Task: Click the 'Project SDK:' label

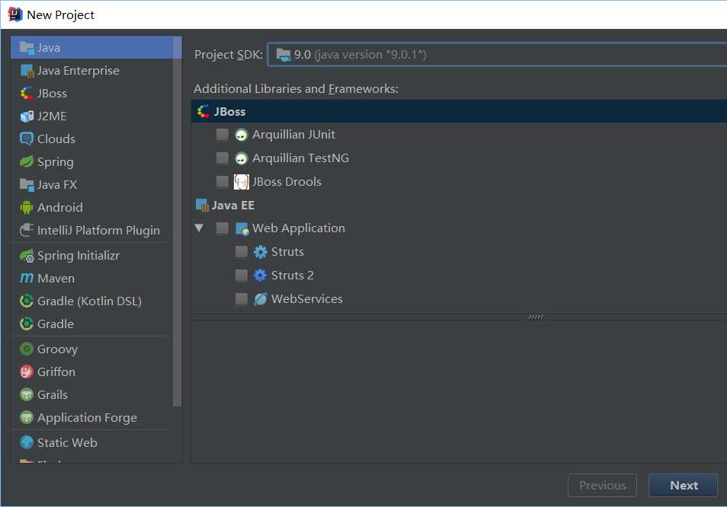Action: [229, 55]
